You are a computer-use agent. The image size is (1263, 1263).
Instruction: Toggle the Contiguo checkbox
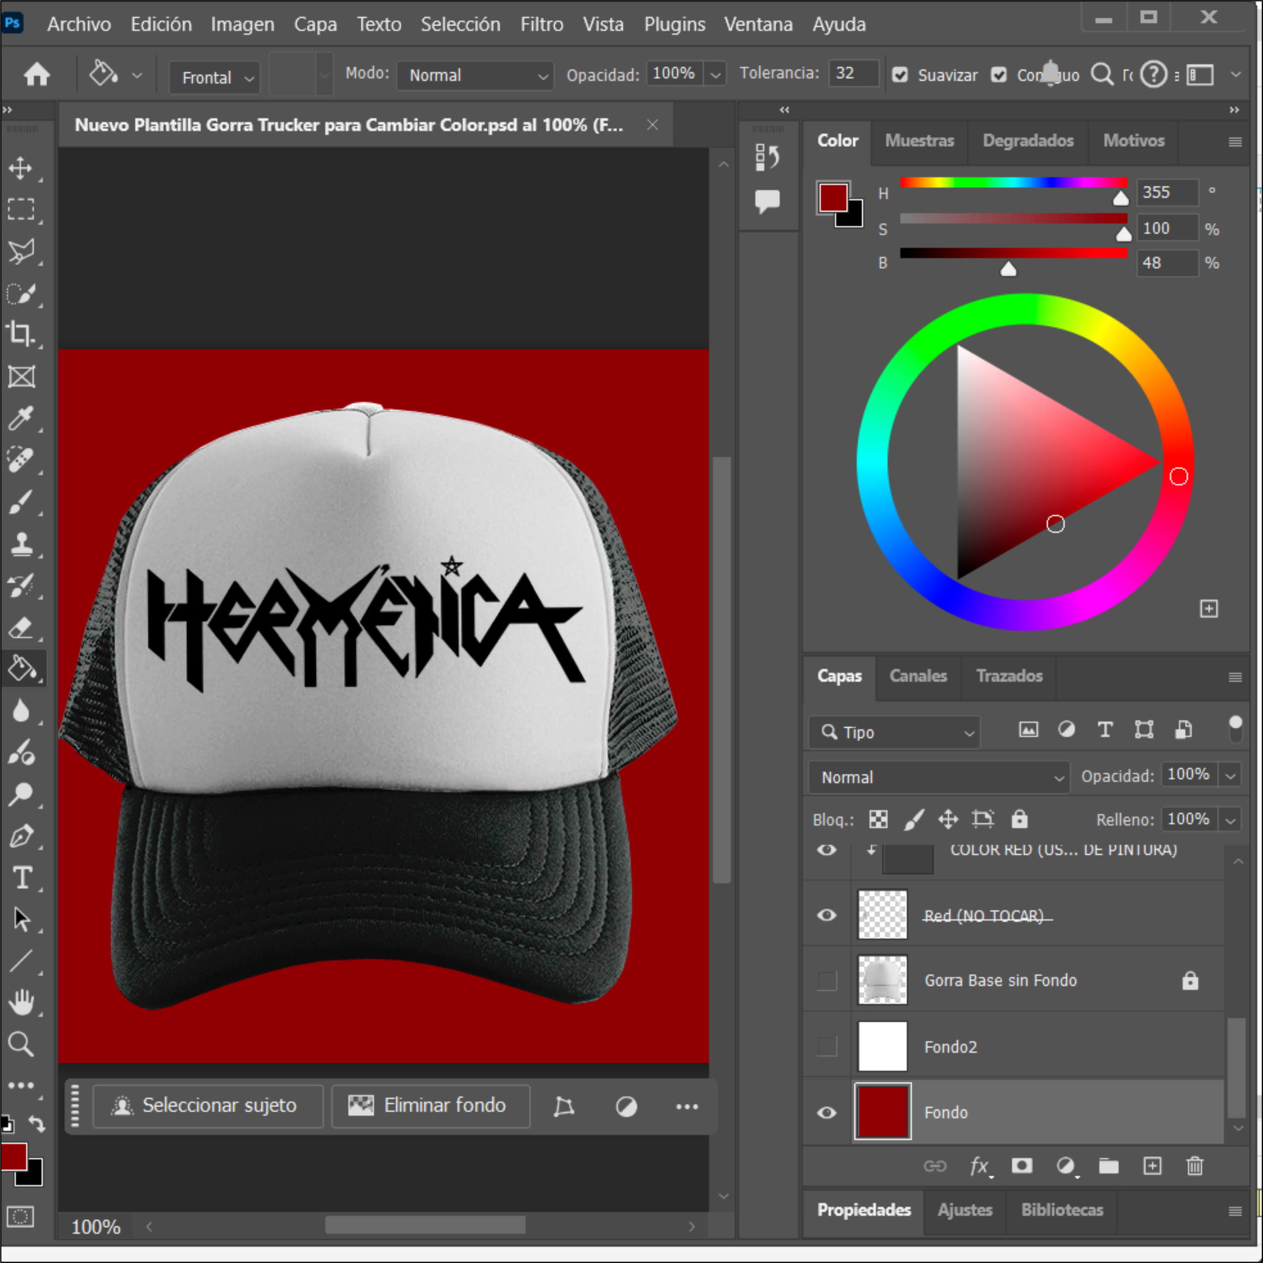tap(998, 75)
